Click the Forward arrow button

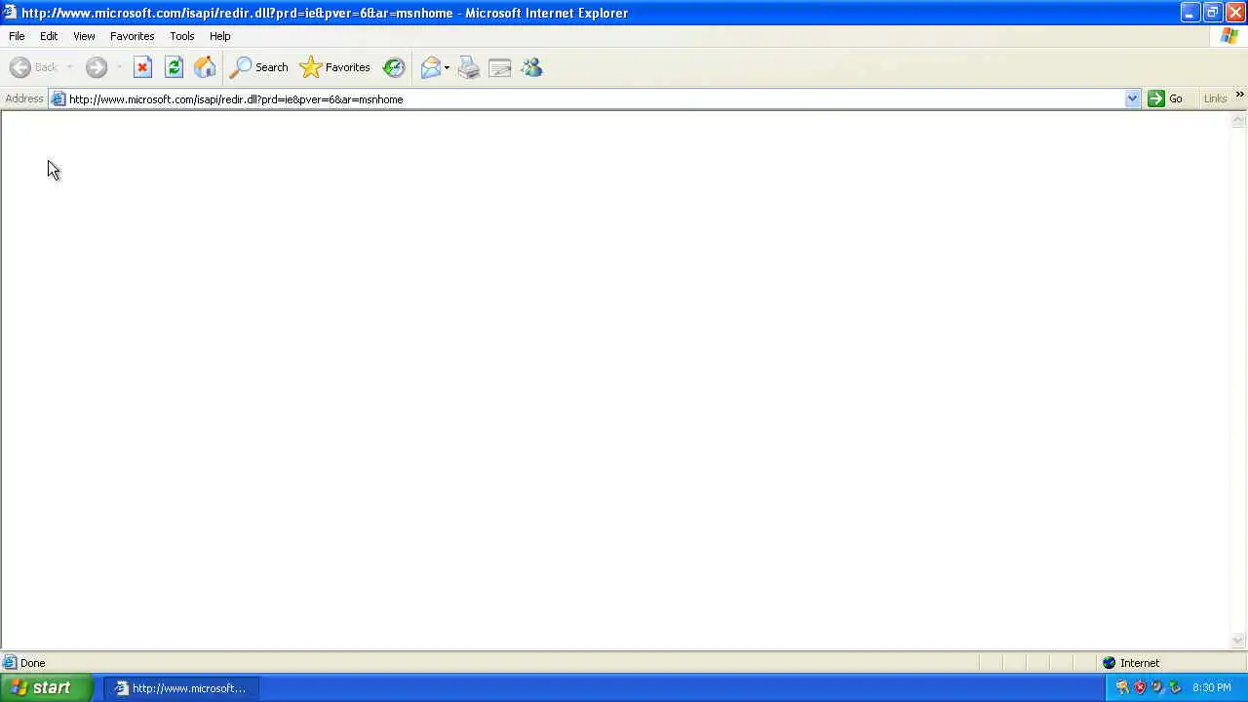click(x=96, y=67)
